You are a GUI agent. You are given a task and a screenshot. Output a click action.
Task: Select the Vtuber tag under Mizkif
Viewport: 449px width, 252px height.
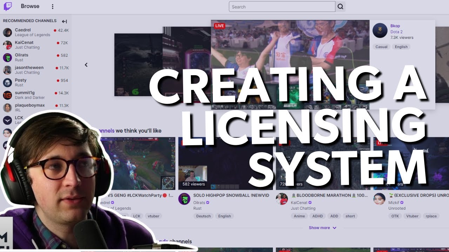tap(412, 216)
